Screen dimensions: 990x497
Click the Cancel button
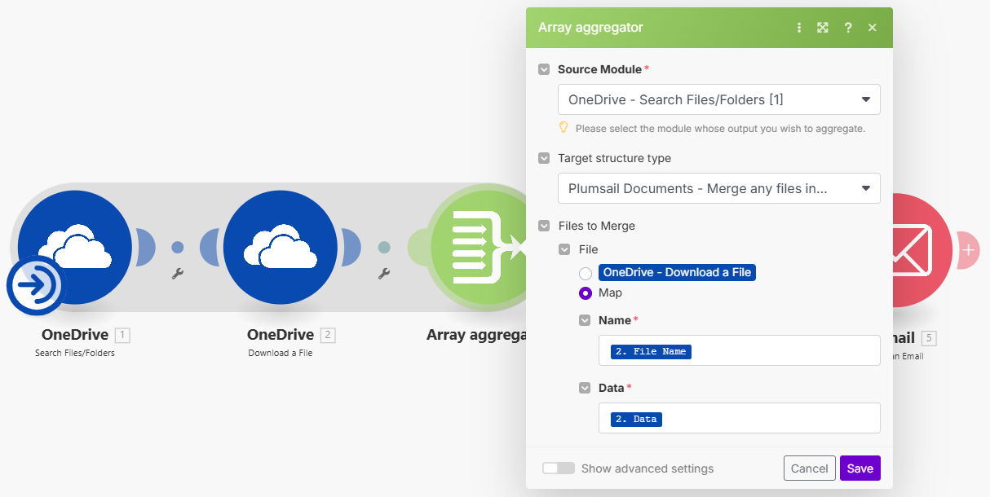tap(810, 468)
